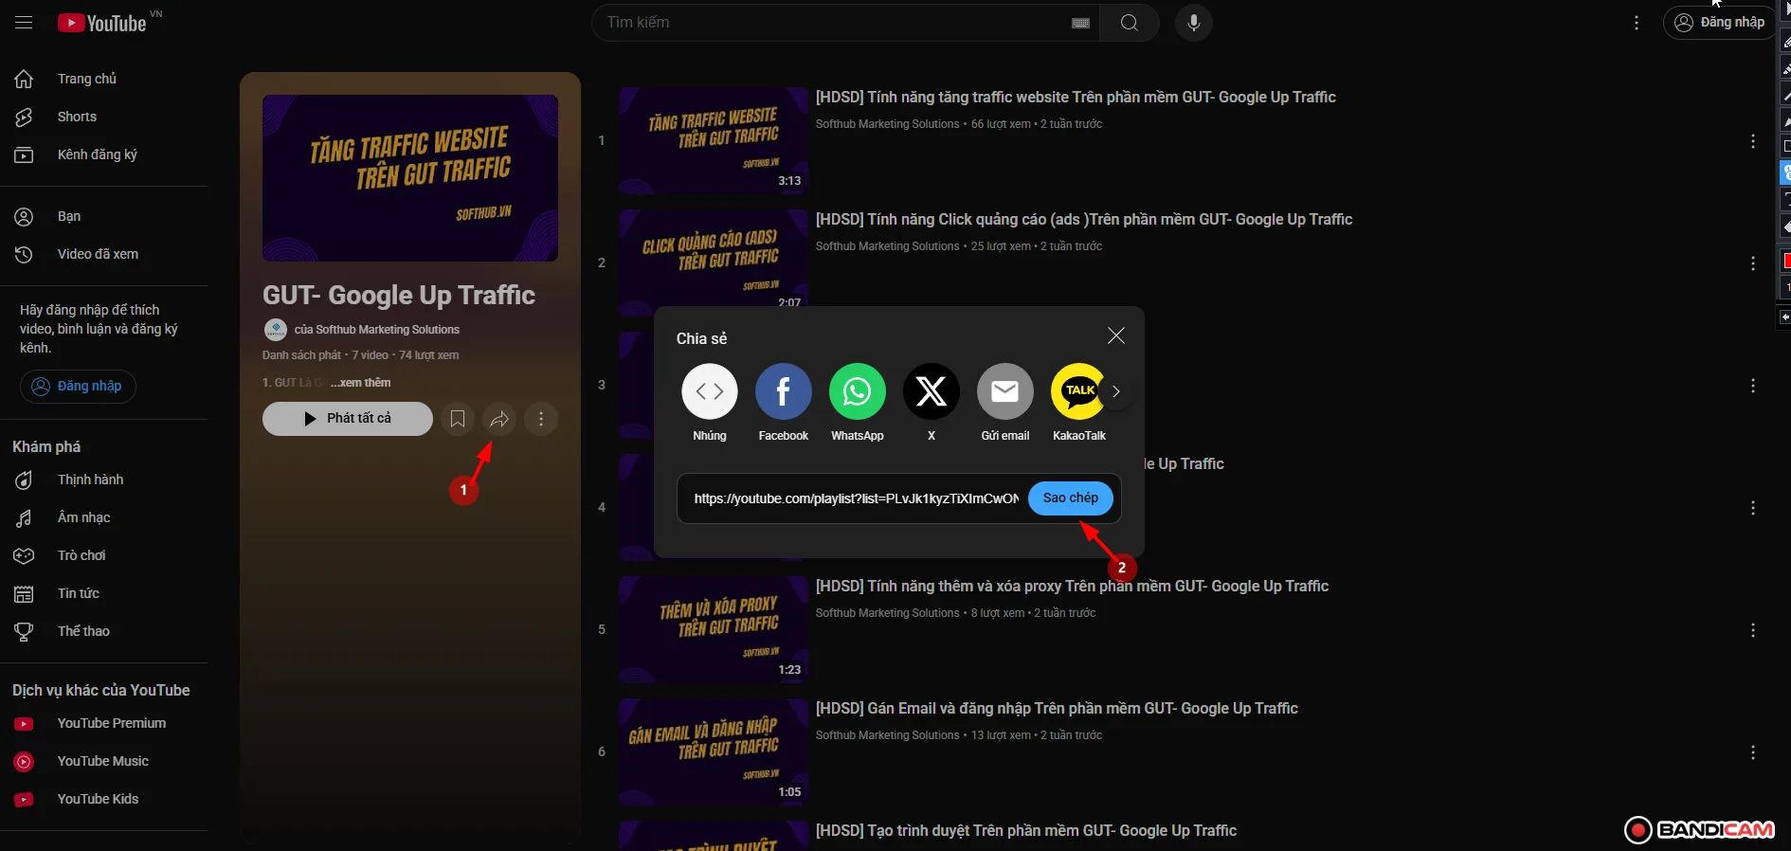This screenshot has width=1791, height=851.
Task: Open more options for video 4
Action: [1753, 508]
